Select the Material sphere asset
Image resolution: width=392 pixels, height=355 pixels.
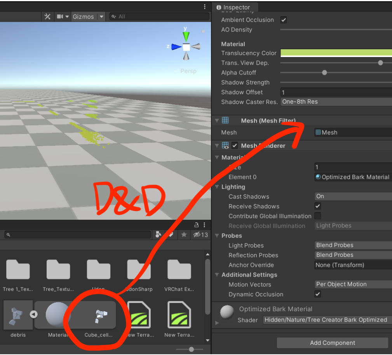pyautogui.click(x=58, y=319)
